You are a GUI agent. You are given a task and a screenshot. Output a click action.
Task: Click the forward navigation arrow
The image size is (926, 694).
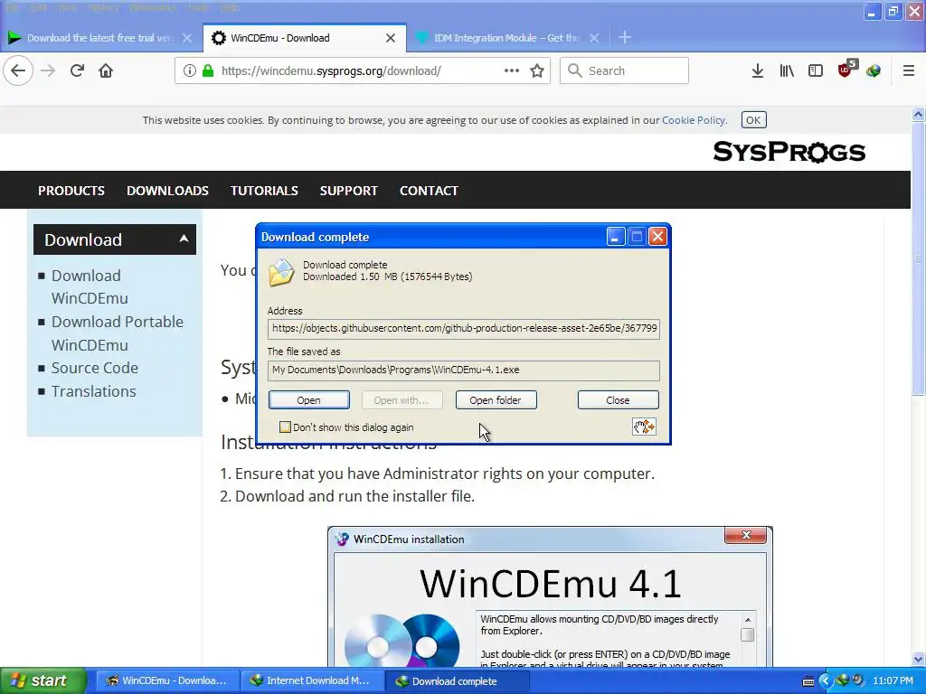click(48, 71)
